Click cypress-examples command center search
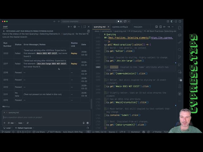Image resolution: width=203 pixels, height=152 pixels. [x=88, y=21]
